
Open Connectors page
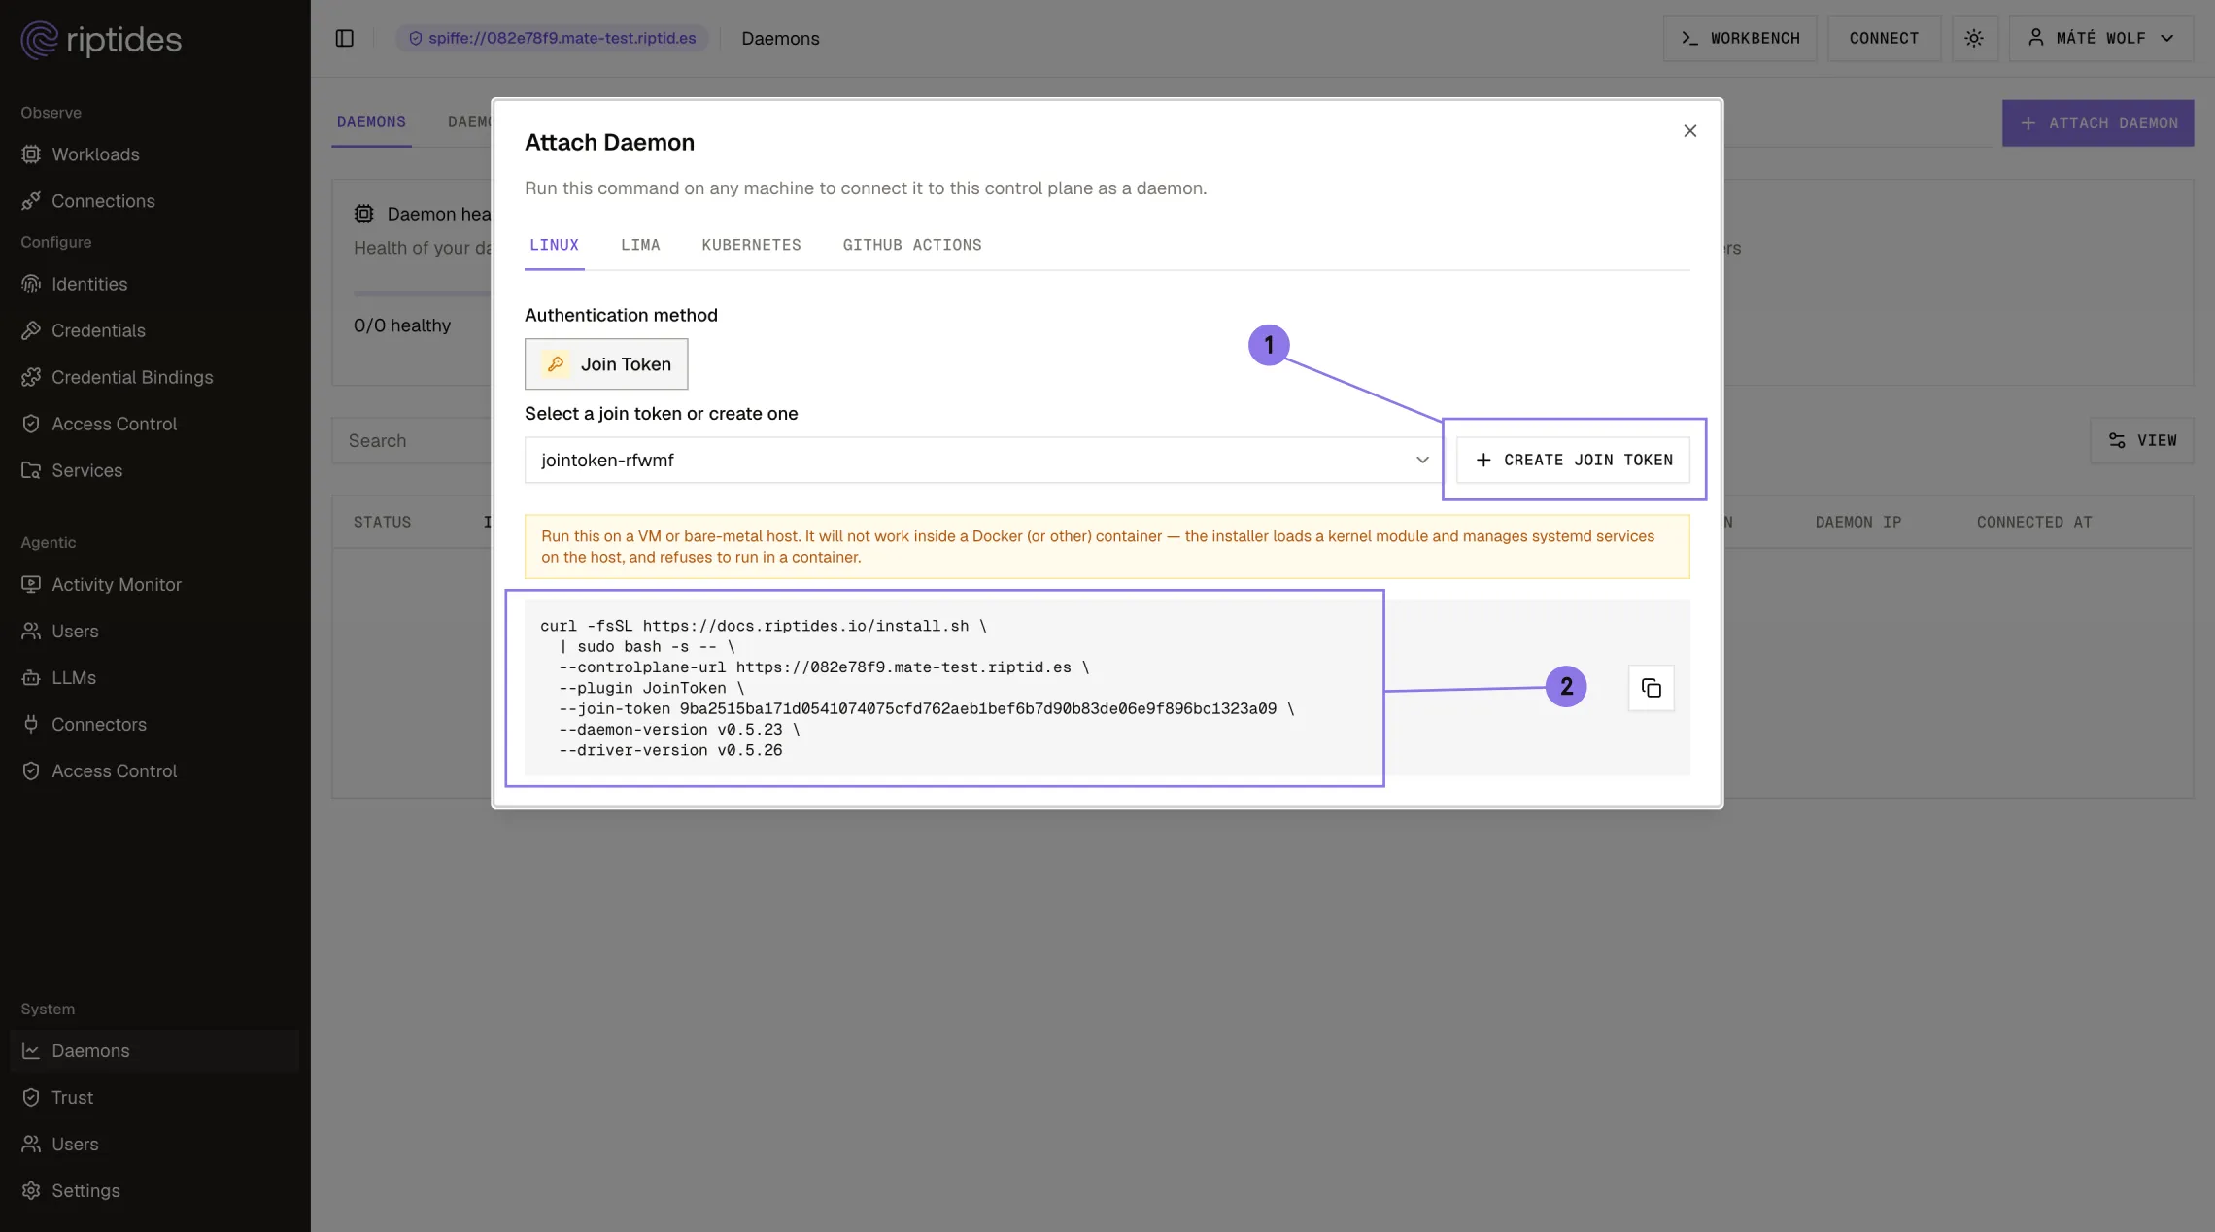(99, 724)
